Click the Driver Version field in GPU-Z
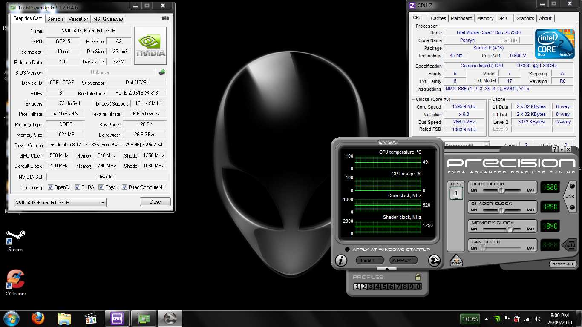 pyautogui.click(x=106, y=145)
